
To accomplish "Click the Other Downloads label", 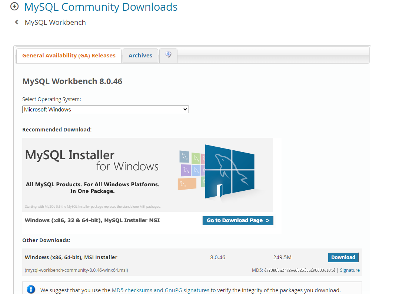I will (x=46, y=240).
